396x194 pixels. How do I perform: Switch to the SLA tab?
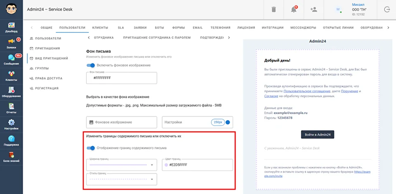pos(121,28)
